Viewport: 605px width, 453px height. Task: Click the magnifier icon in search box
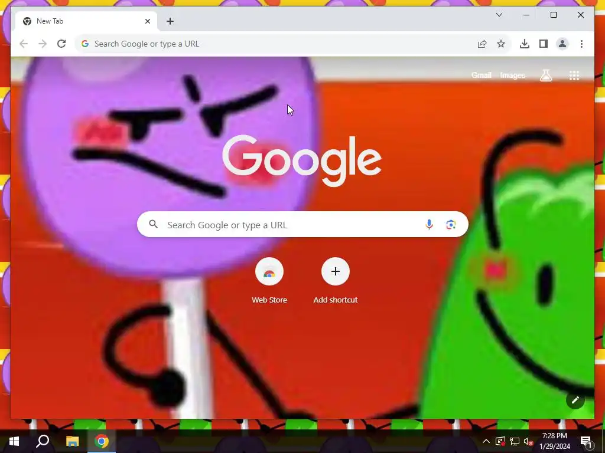point(153,224)
